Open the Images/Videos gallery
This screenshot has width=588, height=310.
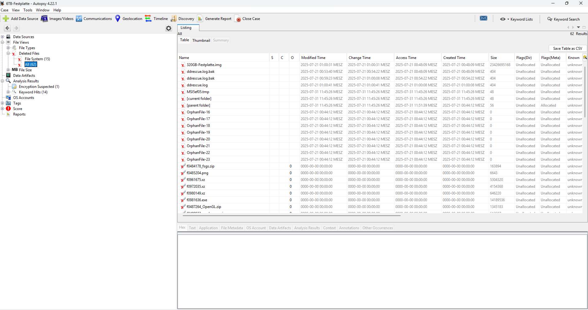(x=57, y=19)
